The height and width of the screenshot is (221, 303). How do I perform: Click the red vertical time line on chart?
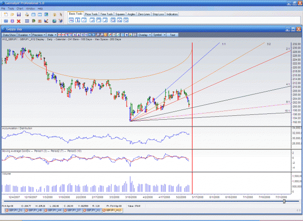(192, 118)
